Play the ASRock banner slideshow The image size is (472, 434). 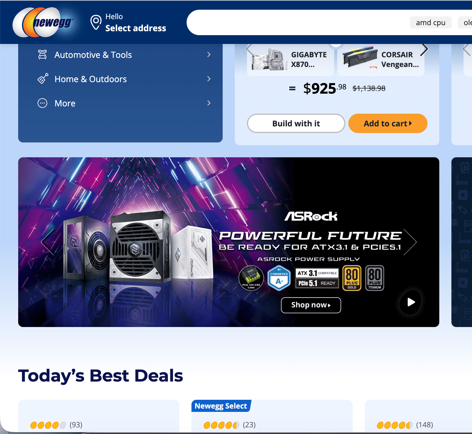click(x=410, y=302)
